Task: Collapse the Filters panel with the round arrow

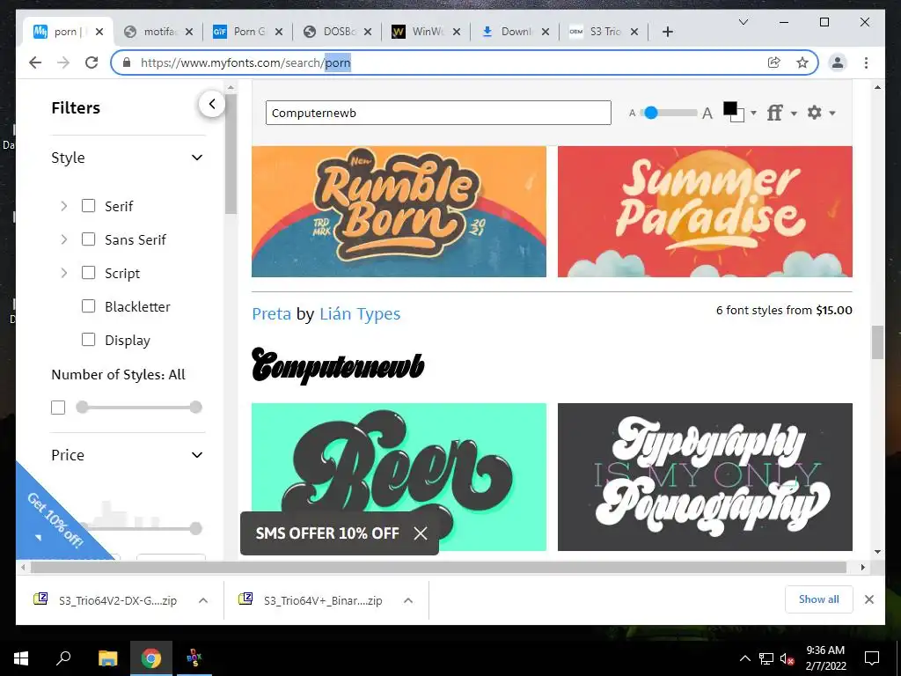Action: coord(212,104)
